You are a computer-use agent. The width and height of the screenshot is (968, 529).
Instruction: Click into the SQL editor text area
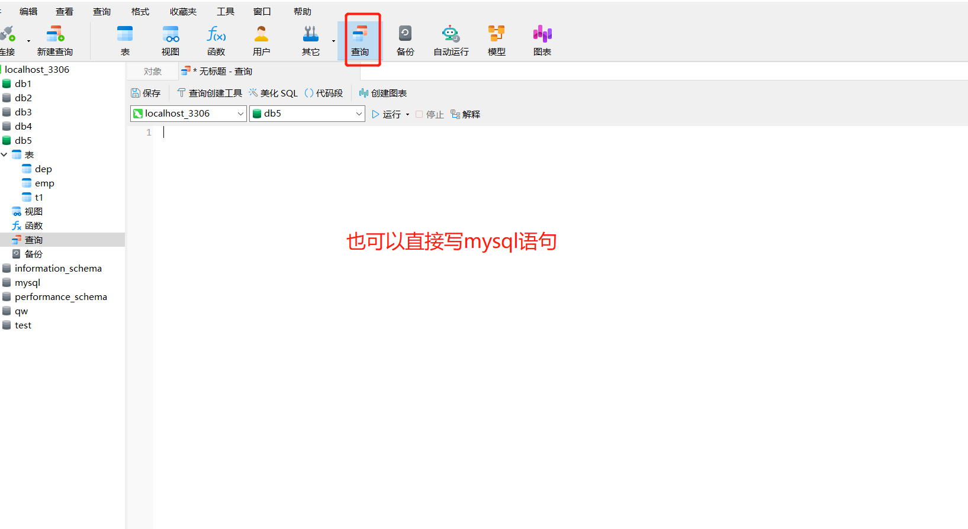[x=561, y=327]
